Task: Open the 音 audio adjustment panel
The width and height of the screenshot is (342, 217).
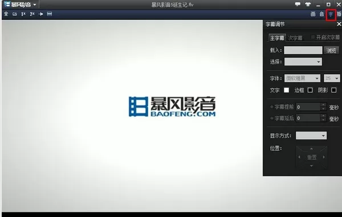Action: pyautogui.click(x=321, y=14)
